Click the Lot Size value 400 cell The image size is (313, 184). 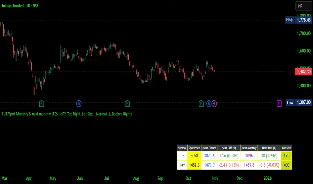[x=286, y=165]
